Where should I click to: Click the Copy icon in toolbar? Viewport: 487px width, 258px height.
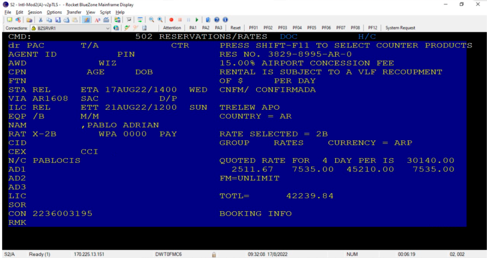(49, 20)
